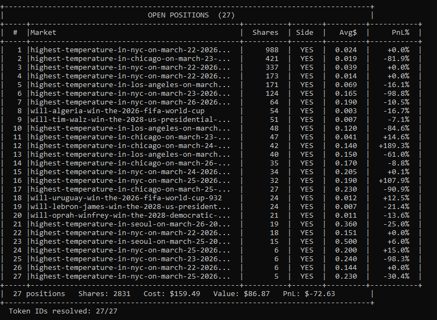437x320 pixels.
Task: Click the +14.6% PnL value
Action: (396, 137)
